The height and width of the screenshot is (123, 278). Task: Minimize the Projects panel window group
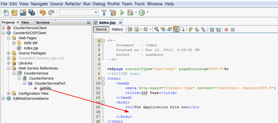pyautogui.click(x=89, y=22)
